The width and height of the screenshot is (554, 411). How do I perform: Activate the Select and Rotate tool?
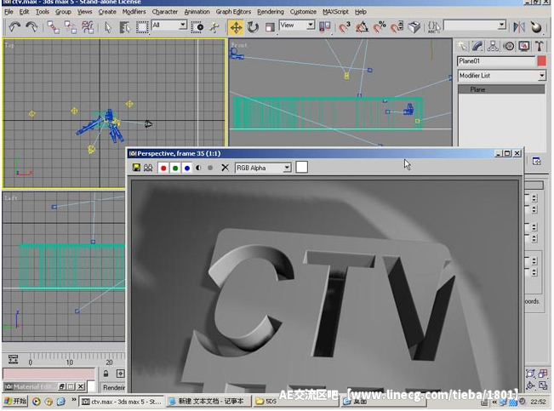pos(253,27)
